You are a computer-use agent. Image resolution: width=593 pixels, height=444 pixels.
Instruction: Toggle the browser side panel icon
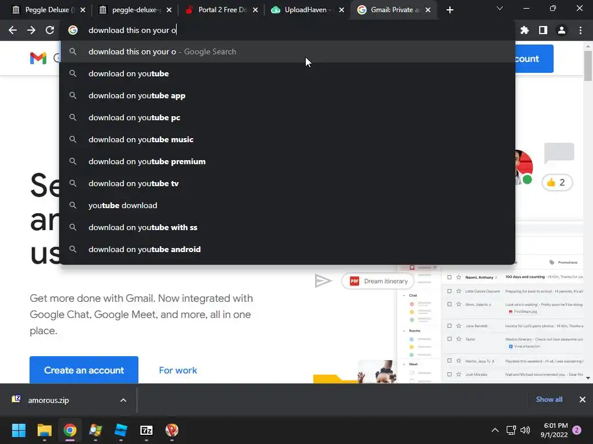coord(543,30)
